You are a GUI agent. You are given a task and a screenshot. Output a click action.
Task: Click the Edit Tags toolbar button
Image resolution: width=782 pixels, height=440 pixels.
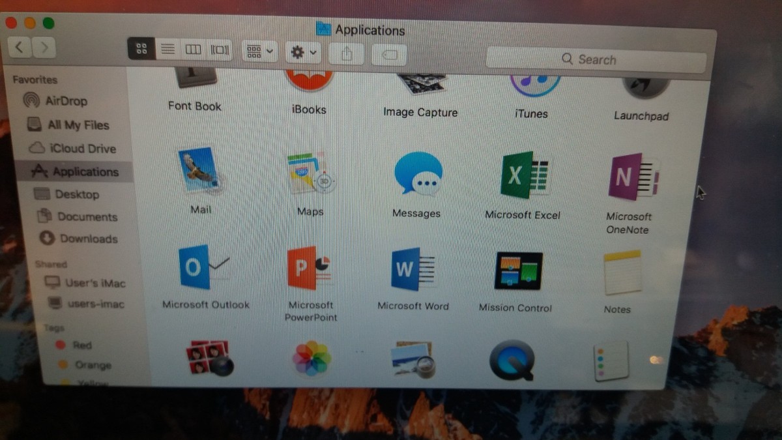tap(389, 55)
